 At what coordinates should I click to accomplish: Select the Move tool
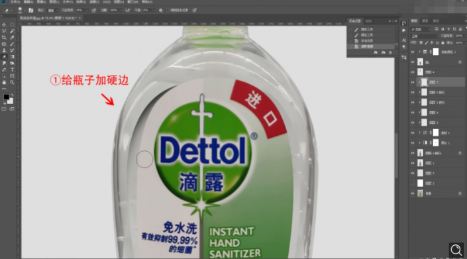point(4,25)
